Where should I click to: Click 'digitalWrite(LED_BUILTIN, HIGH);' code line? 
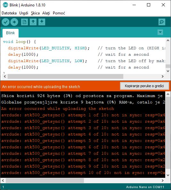(x=49, y=48)
